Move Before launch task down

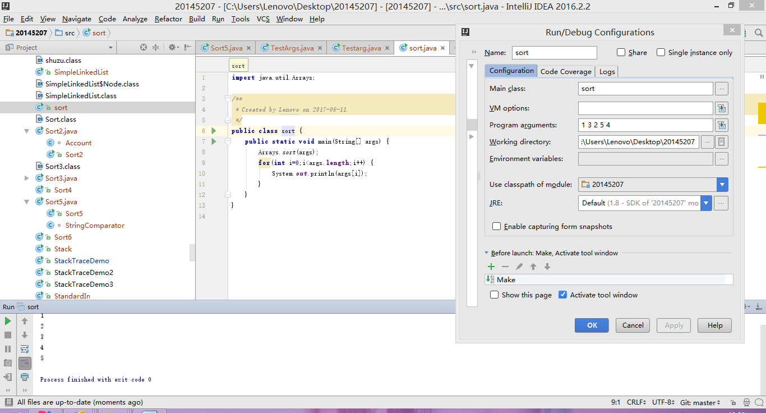coord(547,267)
